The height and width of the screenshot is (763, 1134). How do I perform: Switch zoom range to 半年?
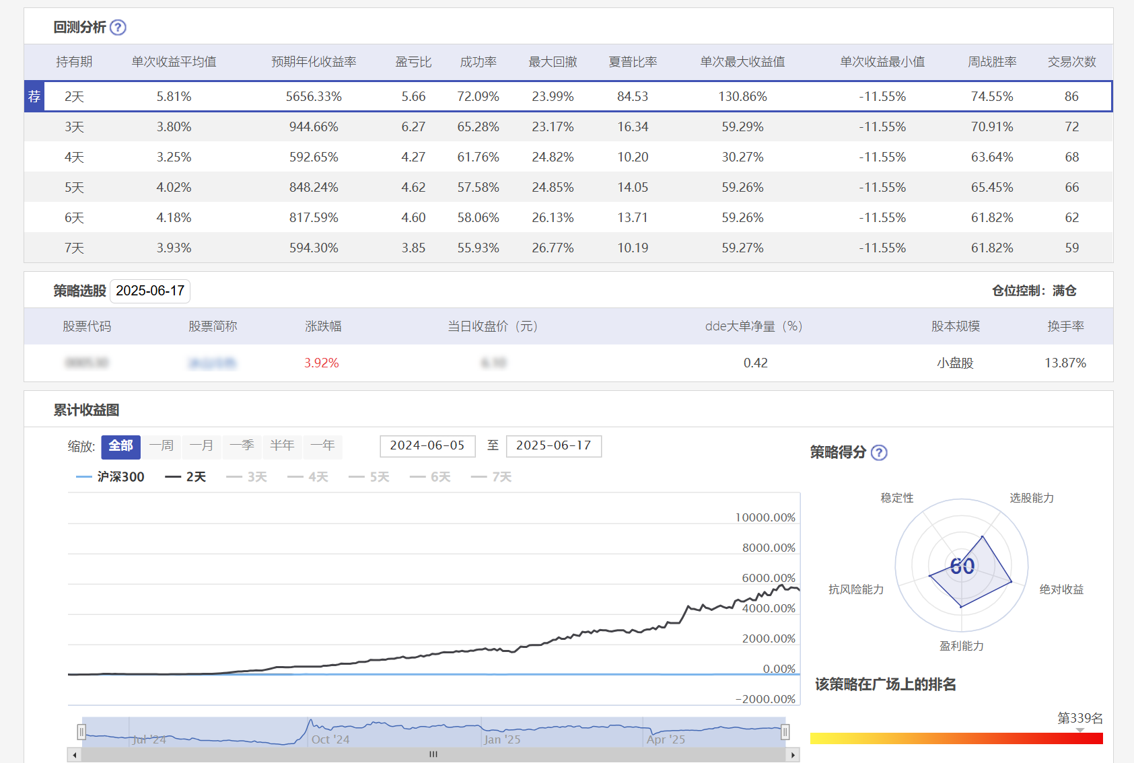pos(282,446)
